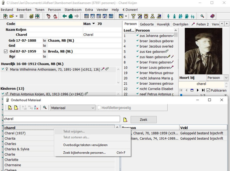230x171 pixels.
Task: Click the next photo play arrow
Action: (x=197, y=90)
